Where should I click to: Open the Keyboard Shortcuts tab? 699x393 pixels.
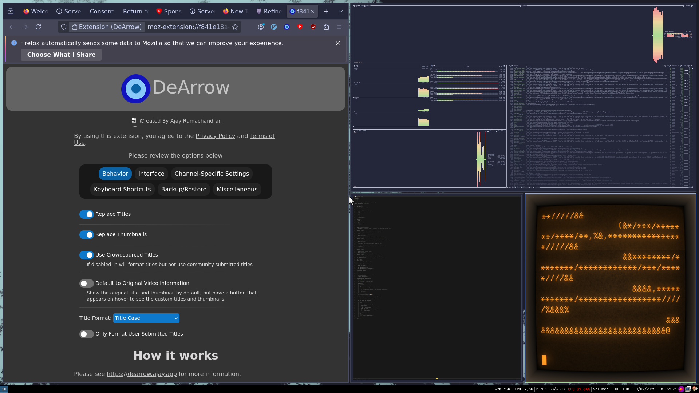coord(122,190)
